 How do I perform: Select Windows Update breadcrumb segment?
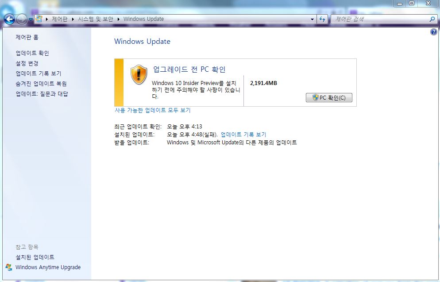(144, 19)
